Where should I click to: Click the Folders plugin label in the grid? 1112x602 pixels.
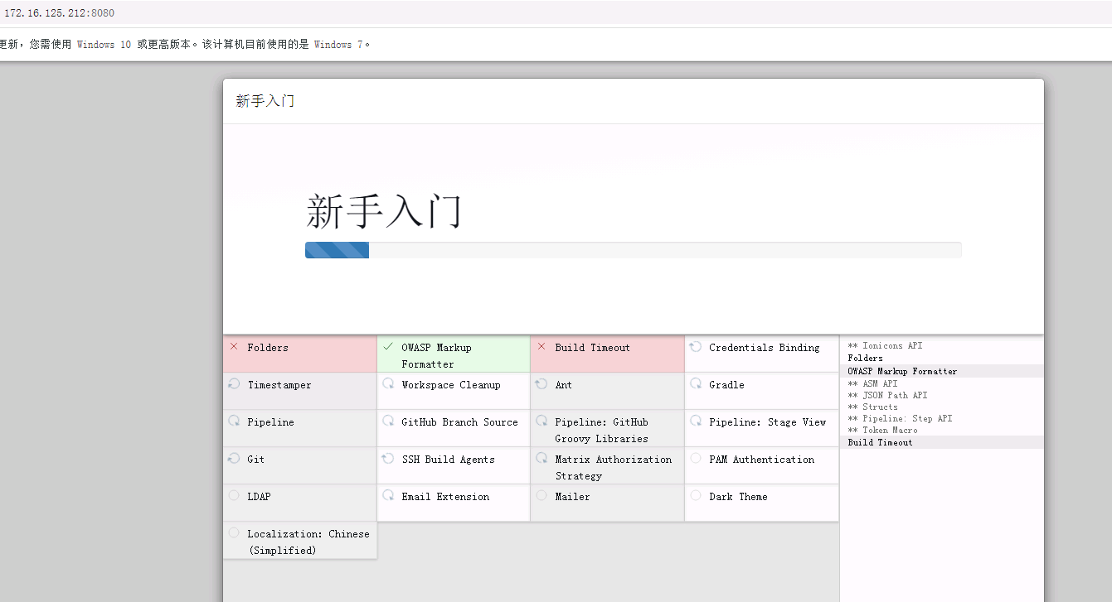coord(268,348)
